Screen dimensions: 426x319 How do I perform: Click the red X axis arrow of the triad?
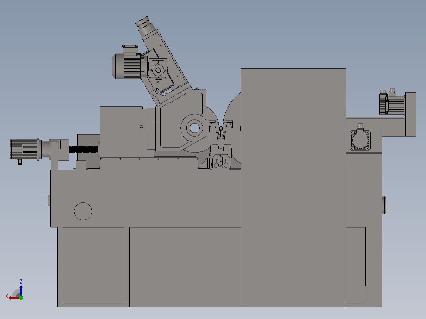(x=14, y=298)
